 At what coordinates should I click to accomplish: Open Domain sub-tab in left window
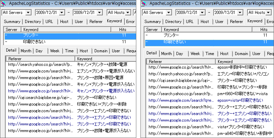tap(101, 51)
